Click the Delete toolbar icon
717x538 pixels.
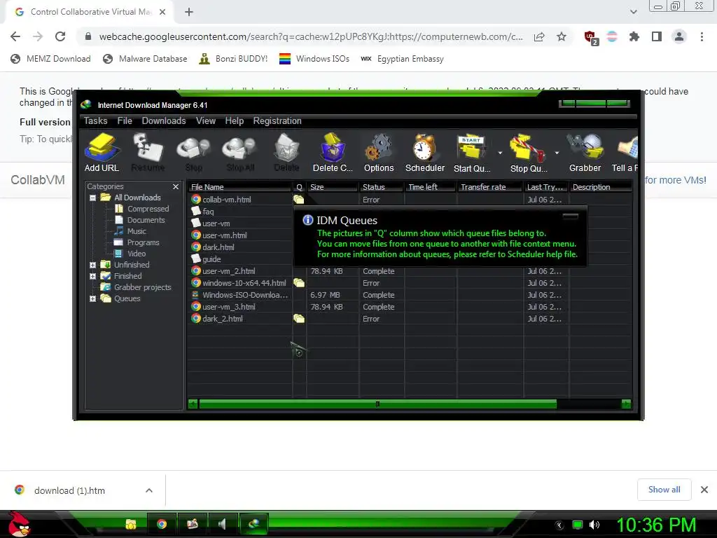tap(286, 153)
